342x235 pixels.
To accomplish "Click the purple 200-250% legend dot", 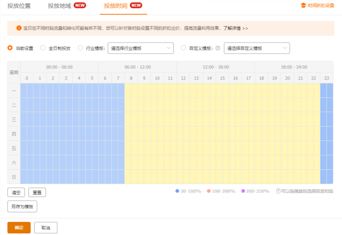I will [x=243, y=191].
